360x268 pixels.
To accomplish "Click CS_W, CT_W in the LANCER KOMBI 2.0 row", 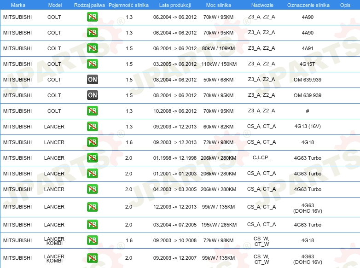I will tap(261, 259).
